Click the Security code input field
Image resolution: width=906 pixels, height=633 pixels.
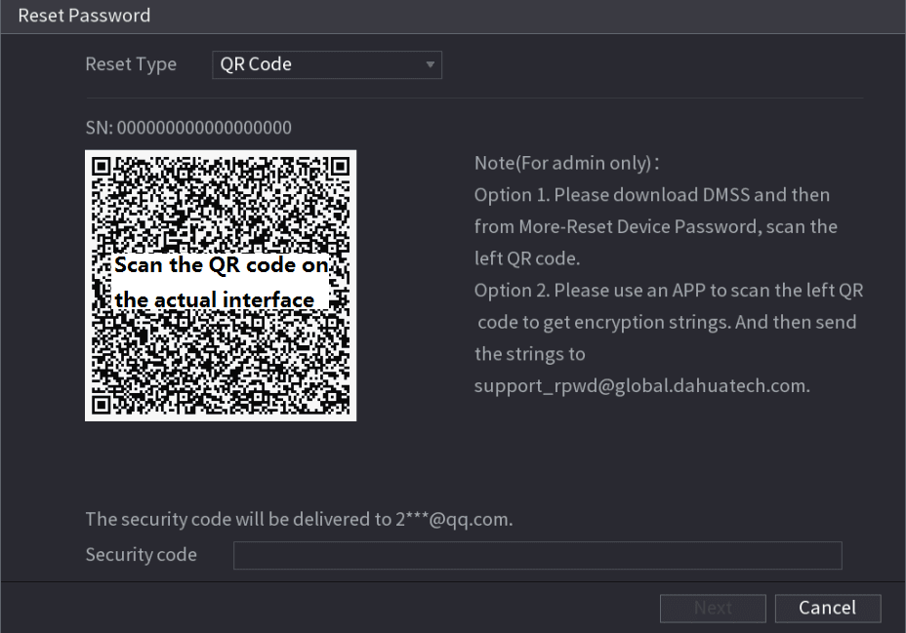click(x=537, y=555)
